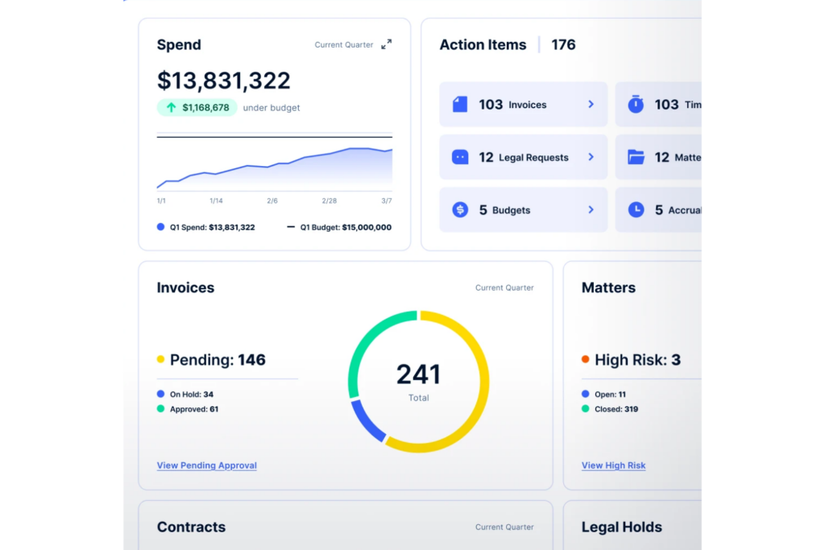Click the stopwatch icon beside 103 Tim
This screenshot has height=550, width=825.
[x=636, y=104]
